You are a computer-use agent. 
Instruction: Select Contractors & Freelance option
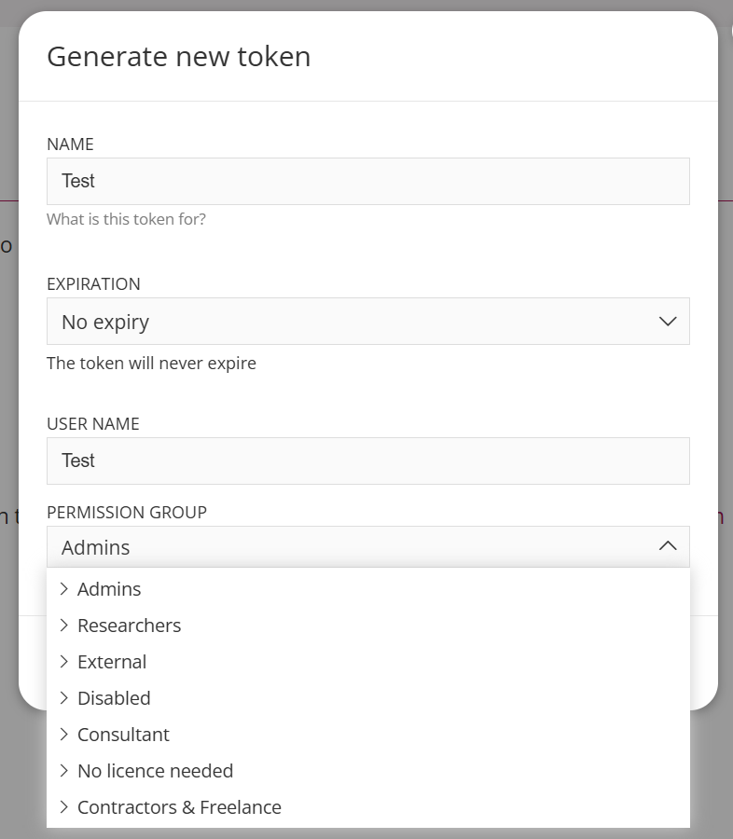point(179,807)
